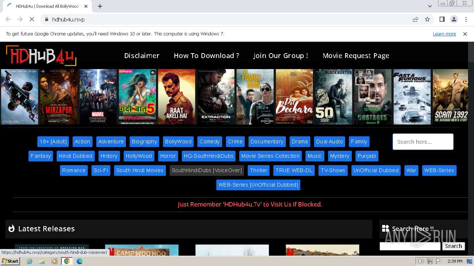
Task: Select the Action category
Action: 82,141
